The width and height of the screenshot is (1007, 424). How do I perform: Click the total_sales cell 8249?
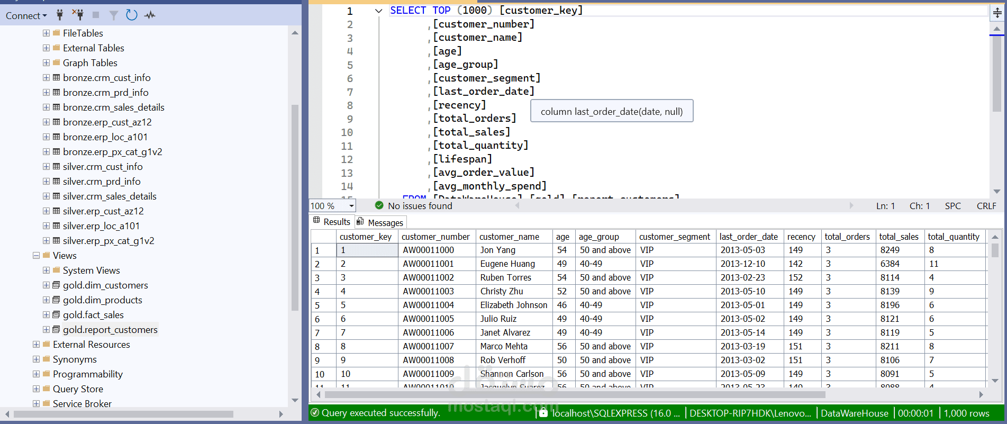[x=900, y=250]
